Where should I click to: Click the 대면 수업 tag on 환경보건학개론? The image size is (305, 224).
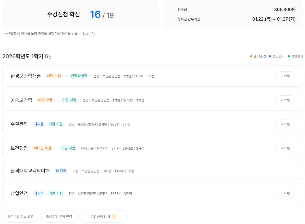click(54, 76)
